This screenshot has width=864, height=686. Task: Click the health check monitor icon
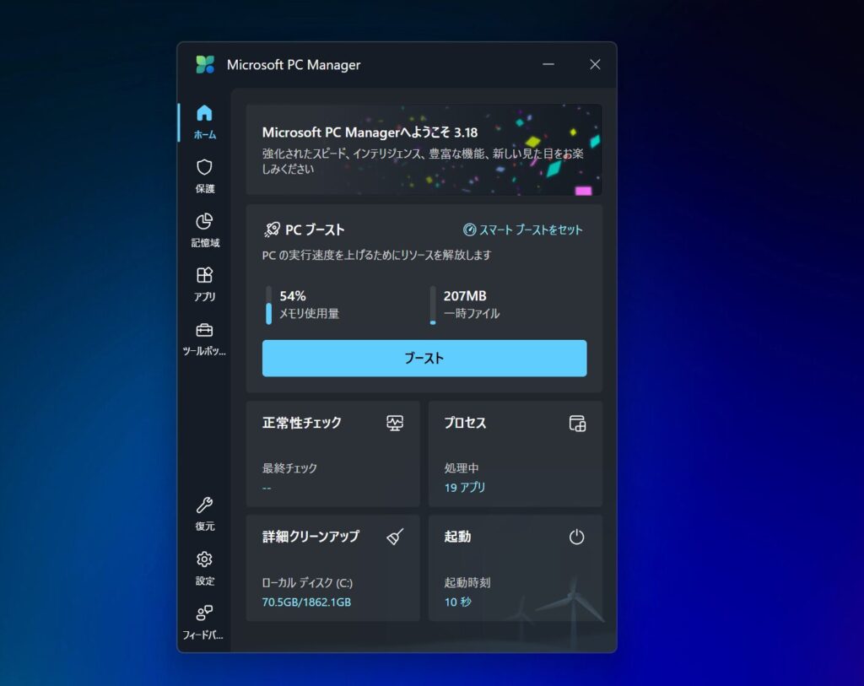tap(395, 424)
